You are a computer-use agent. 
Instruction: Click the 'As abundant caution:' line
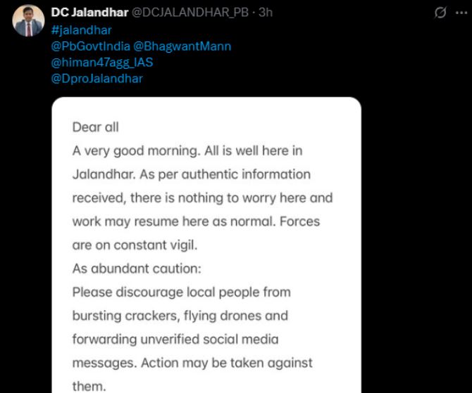pyautogui.click(x=137, y=269)
